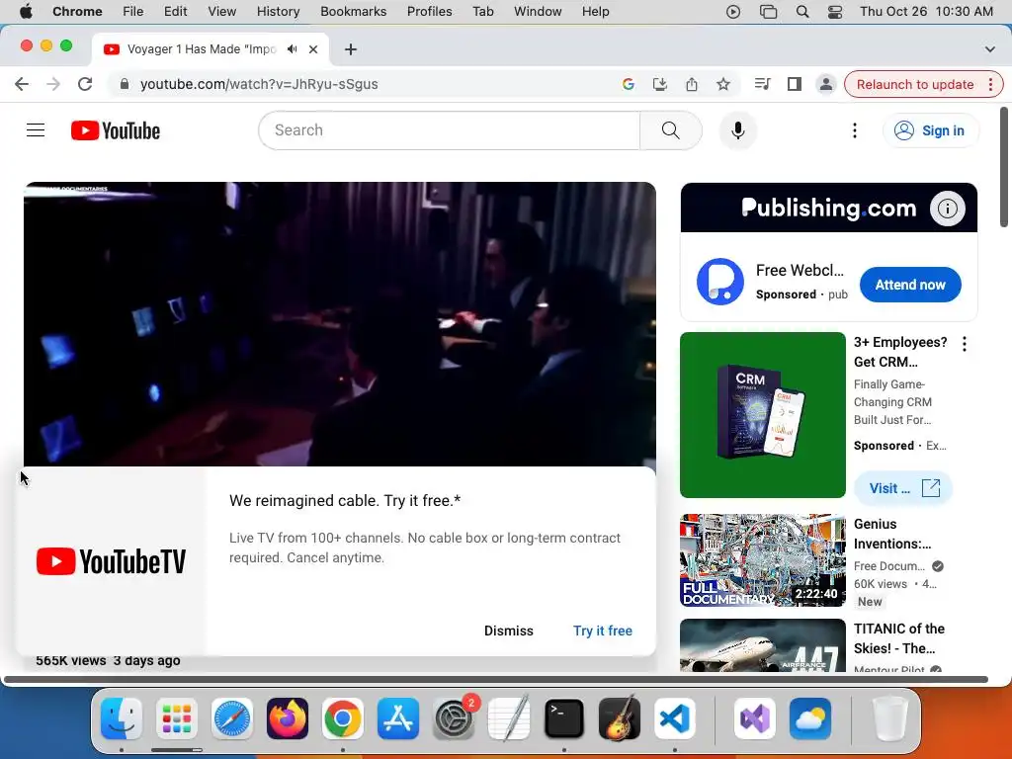Click Try it free
This screenshot has width=1012, height=759.
603,631
